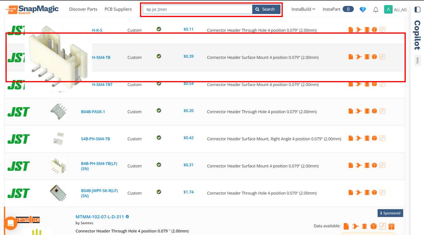
Task: Click the gift icon in the Samtec row
Action: click(x=391, y=226)
